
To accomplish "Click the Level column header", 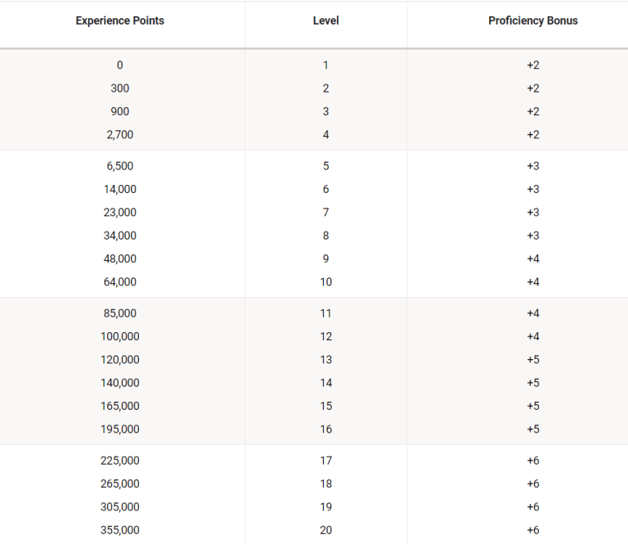I will [325, 20].
